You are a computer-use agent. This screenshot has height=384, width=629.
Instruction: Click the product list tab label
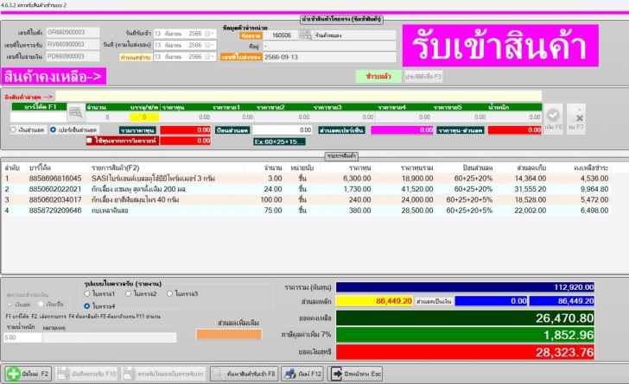coord(341,156)
